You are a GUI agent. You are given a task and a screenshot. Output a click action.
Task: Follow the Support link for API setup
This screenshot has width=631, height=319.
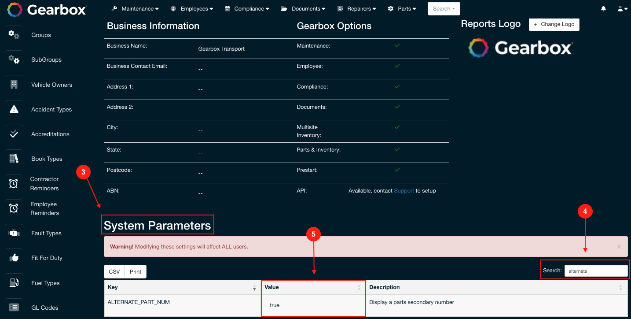pyautogui.click(x=404, y=191)
